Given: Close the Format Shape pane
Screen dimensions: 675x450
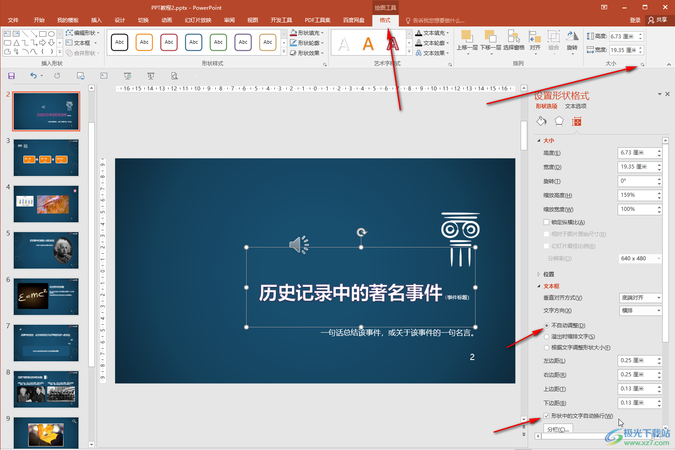Looking at the screenshot, I should tap(667, 94).
